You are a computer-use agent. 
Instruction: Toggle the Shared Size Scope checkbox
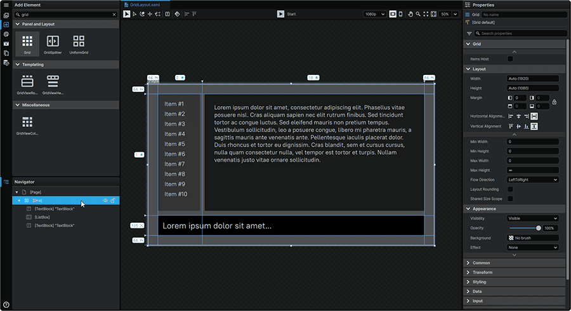click(510, 199)
